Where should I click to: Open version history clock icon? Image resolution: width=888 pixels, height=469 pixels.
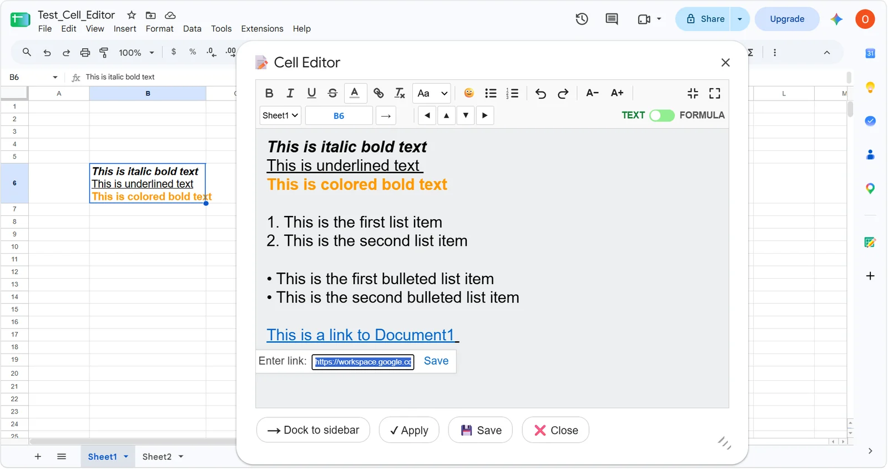582,19
